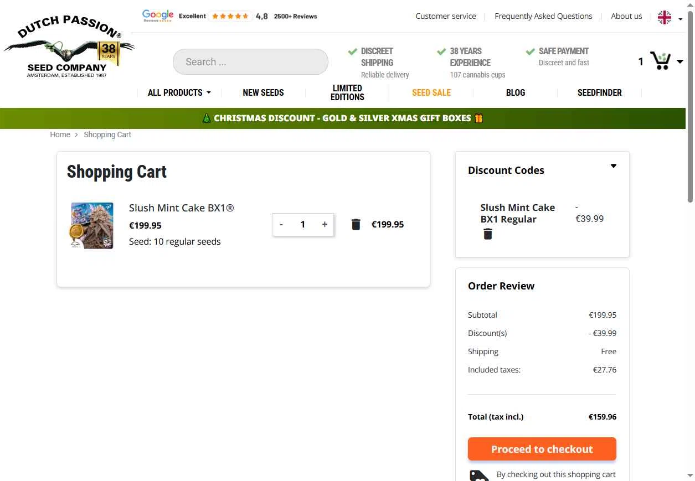Increase quantity with the plus button
Screen dimensions: 695x481
pyautogui.click(x=325, y=224)
